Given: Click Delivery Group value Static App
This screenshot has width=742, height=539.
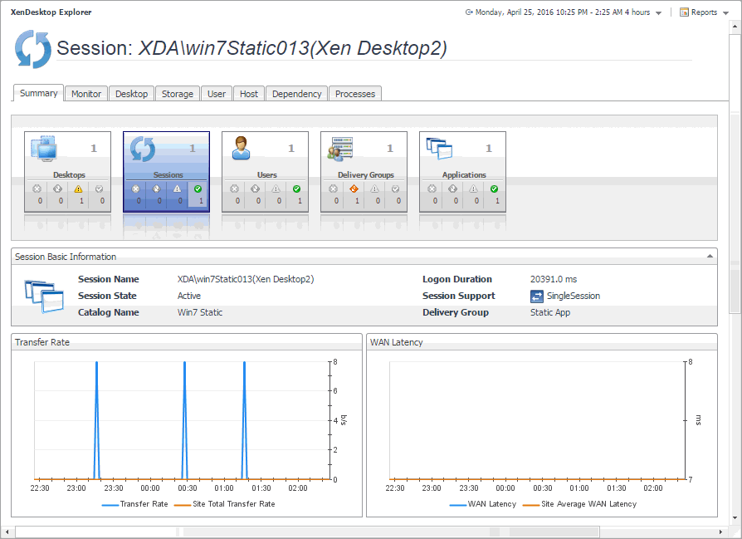Looking at the screenshot, I should tap(550, 312).
